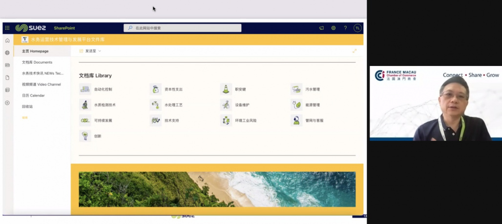This screenshot has height=224, width=502.
Task: Click the SharePoint app name link
Action: pyautogui.click(x=64, y=28)
